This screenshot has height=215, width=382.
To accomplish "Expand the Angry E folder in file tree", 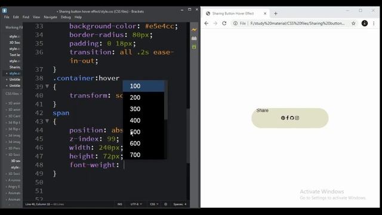I will [x=13, y=186].
